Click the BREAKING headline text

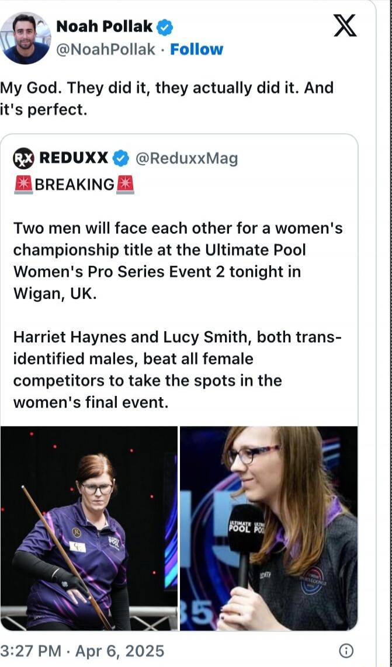74,185
